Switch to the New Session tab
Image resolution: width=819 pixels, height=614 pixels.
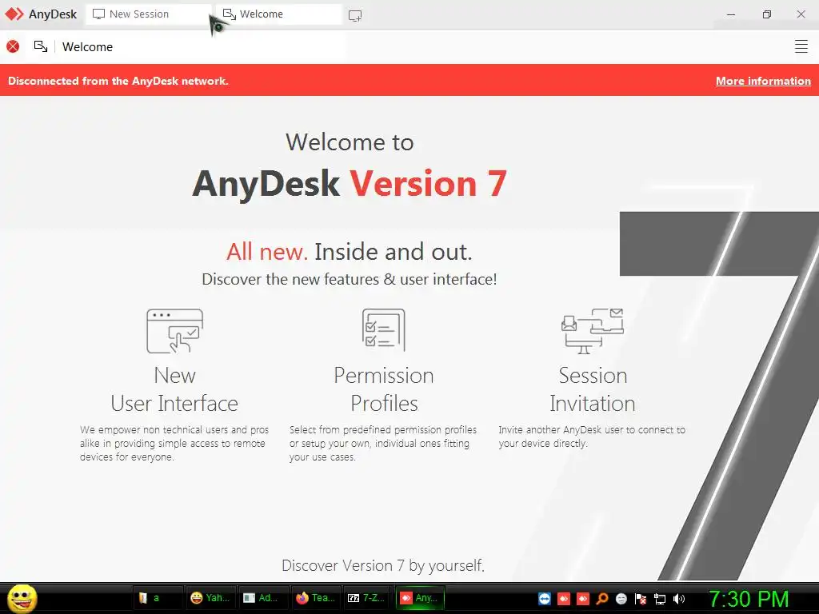[x=149, y=14]
